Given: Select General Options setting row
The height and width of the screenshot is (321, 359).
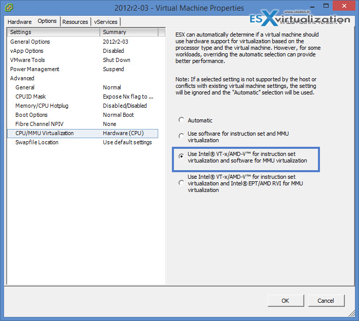Looking at the screenshot, I should [x=83, y=42].
